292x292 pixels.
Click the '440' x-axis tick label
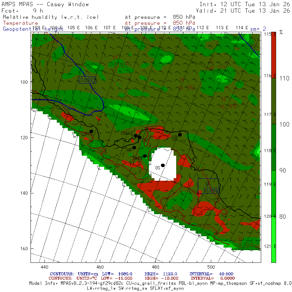coord(44,267)
